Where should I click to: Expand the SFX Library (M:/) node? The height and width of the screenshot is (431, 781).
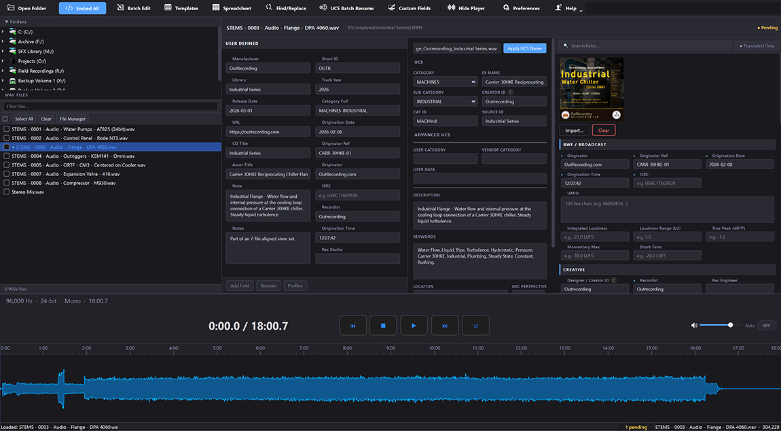3,52
